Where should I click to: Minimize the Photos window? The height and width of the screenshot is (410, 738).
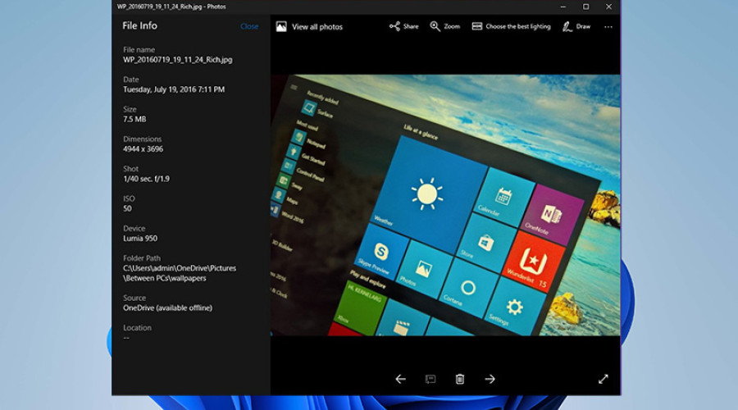tap(563, 7)
